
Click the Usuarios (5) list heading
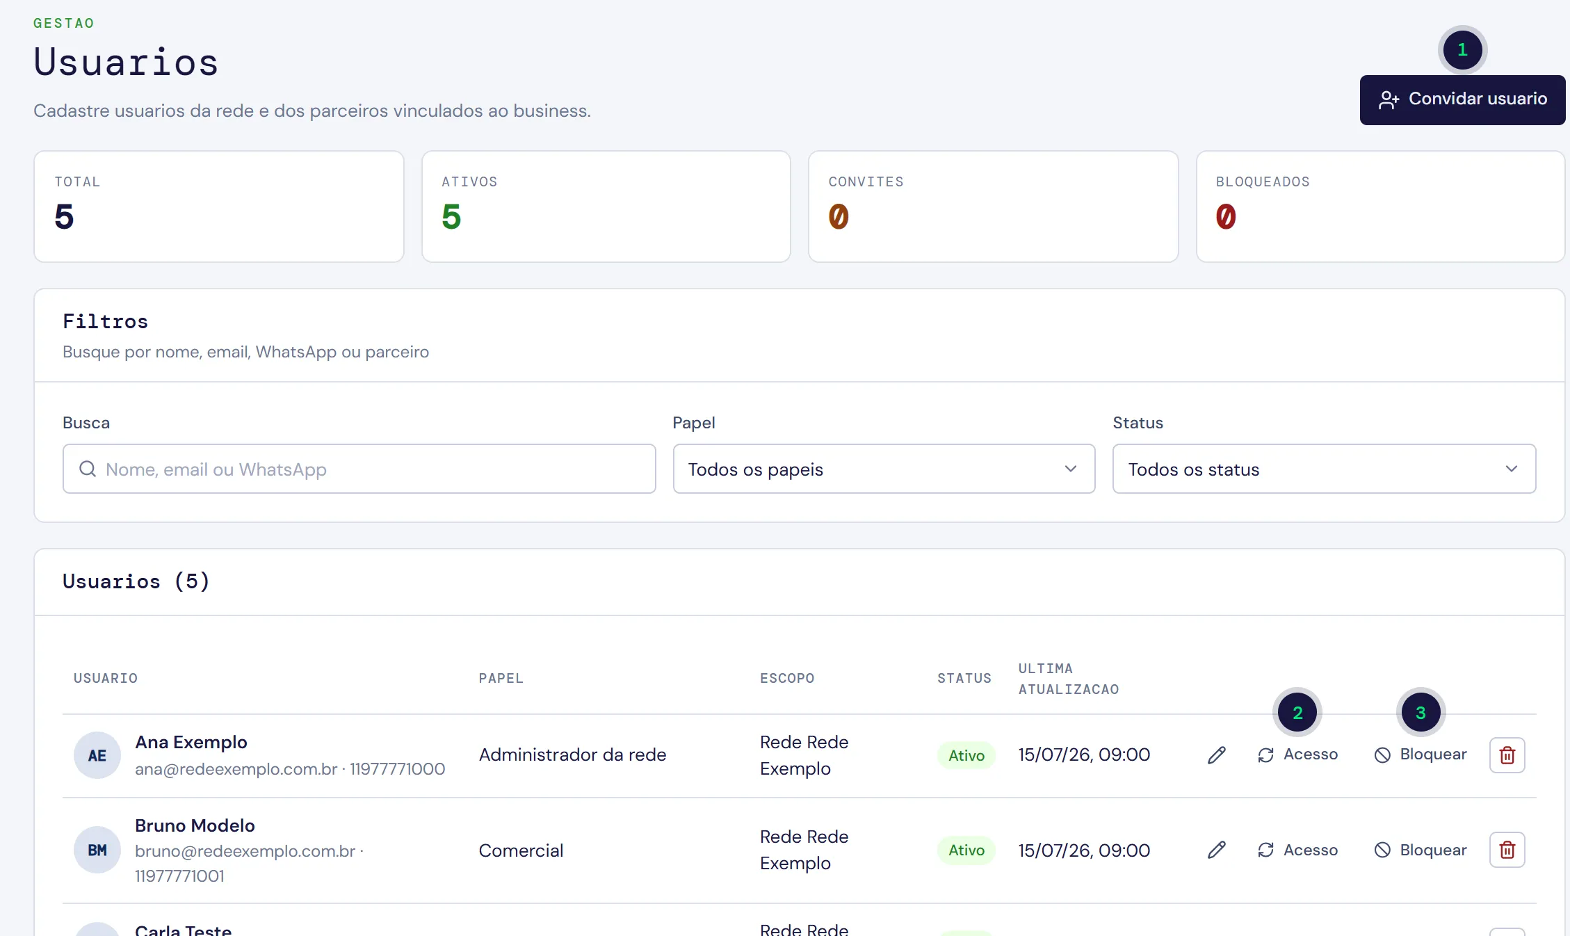click(136, 581)
